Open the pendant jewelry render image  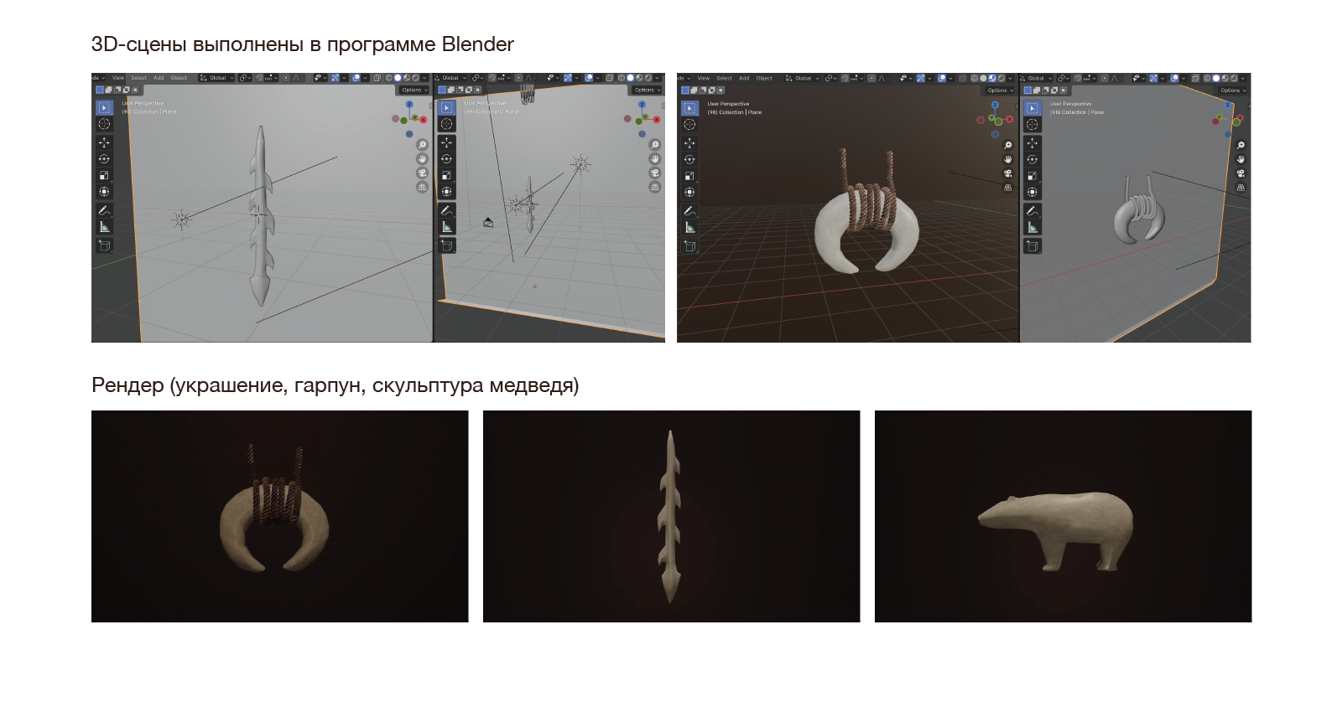click(x=280, y=516)
